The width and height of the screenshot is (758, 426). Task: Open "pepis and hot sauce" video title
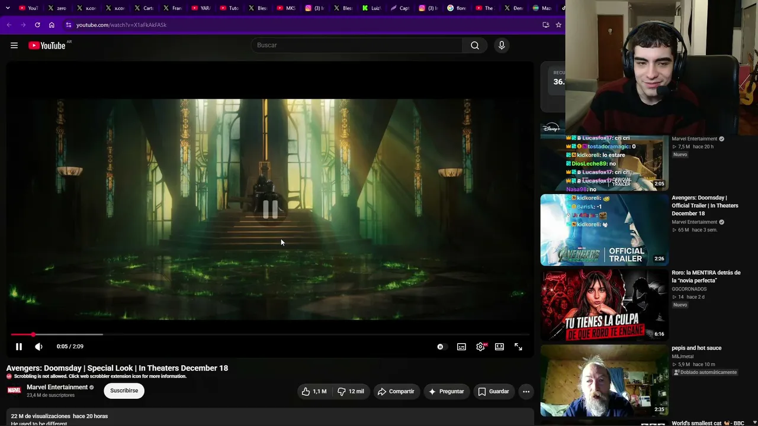(696, 348)
